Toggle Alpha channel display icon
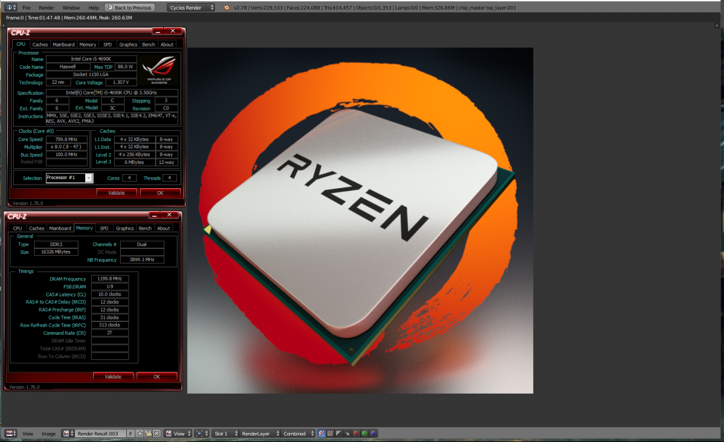The image size is (724, 442). pos(338,433)
